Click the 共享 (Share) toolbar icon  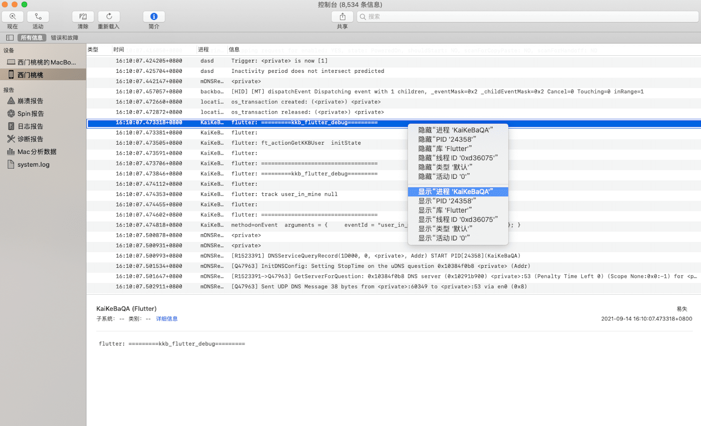[342, 17]
